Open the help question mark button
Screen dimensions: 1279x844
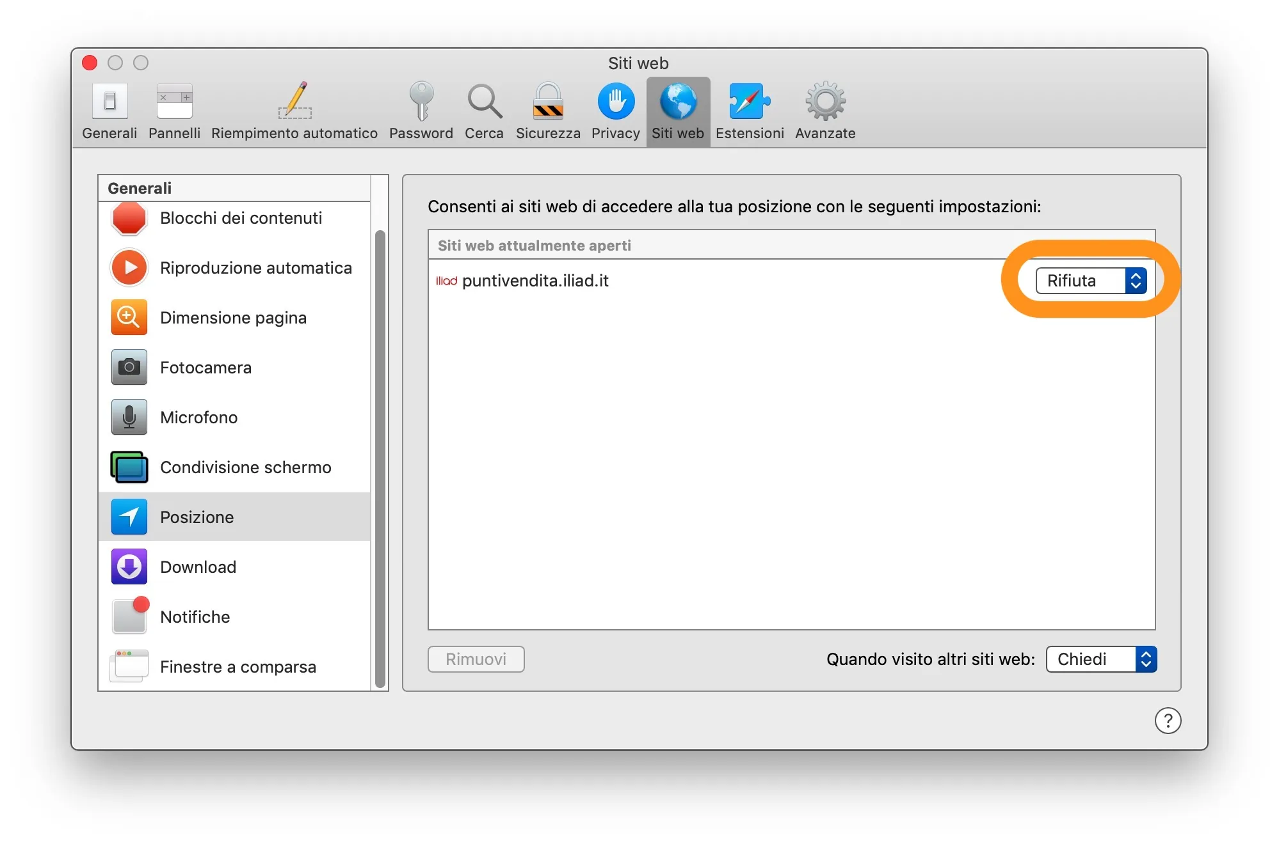click(1168, 721)
